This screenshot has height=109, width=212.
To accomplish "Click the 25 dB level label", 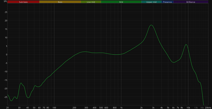I will click(x=6, y=12).
